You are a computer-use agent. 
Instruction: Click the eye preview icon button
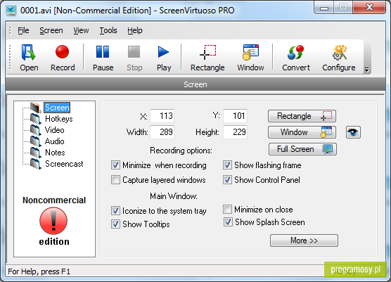[x=353, y=132]
